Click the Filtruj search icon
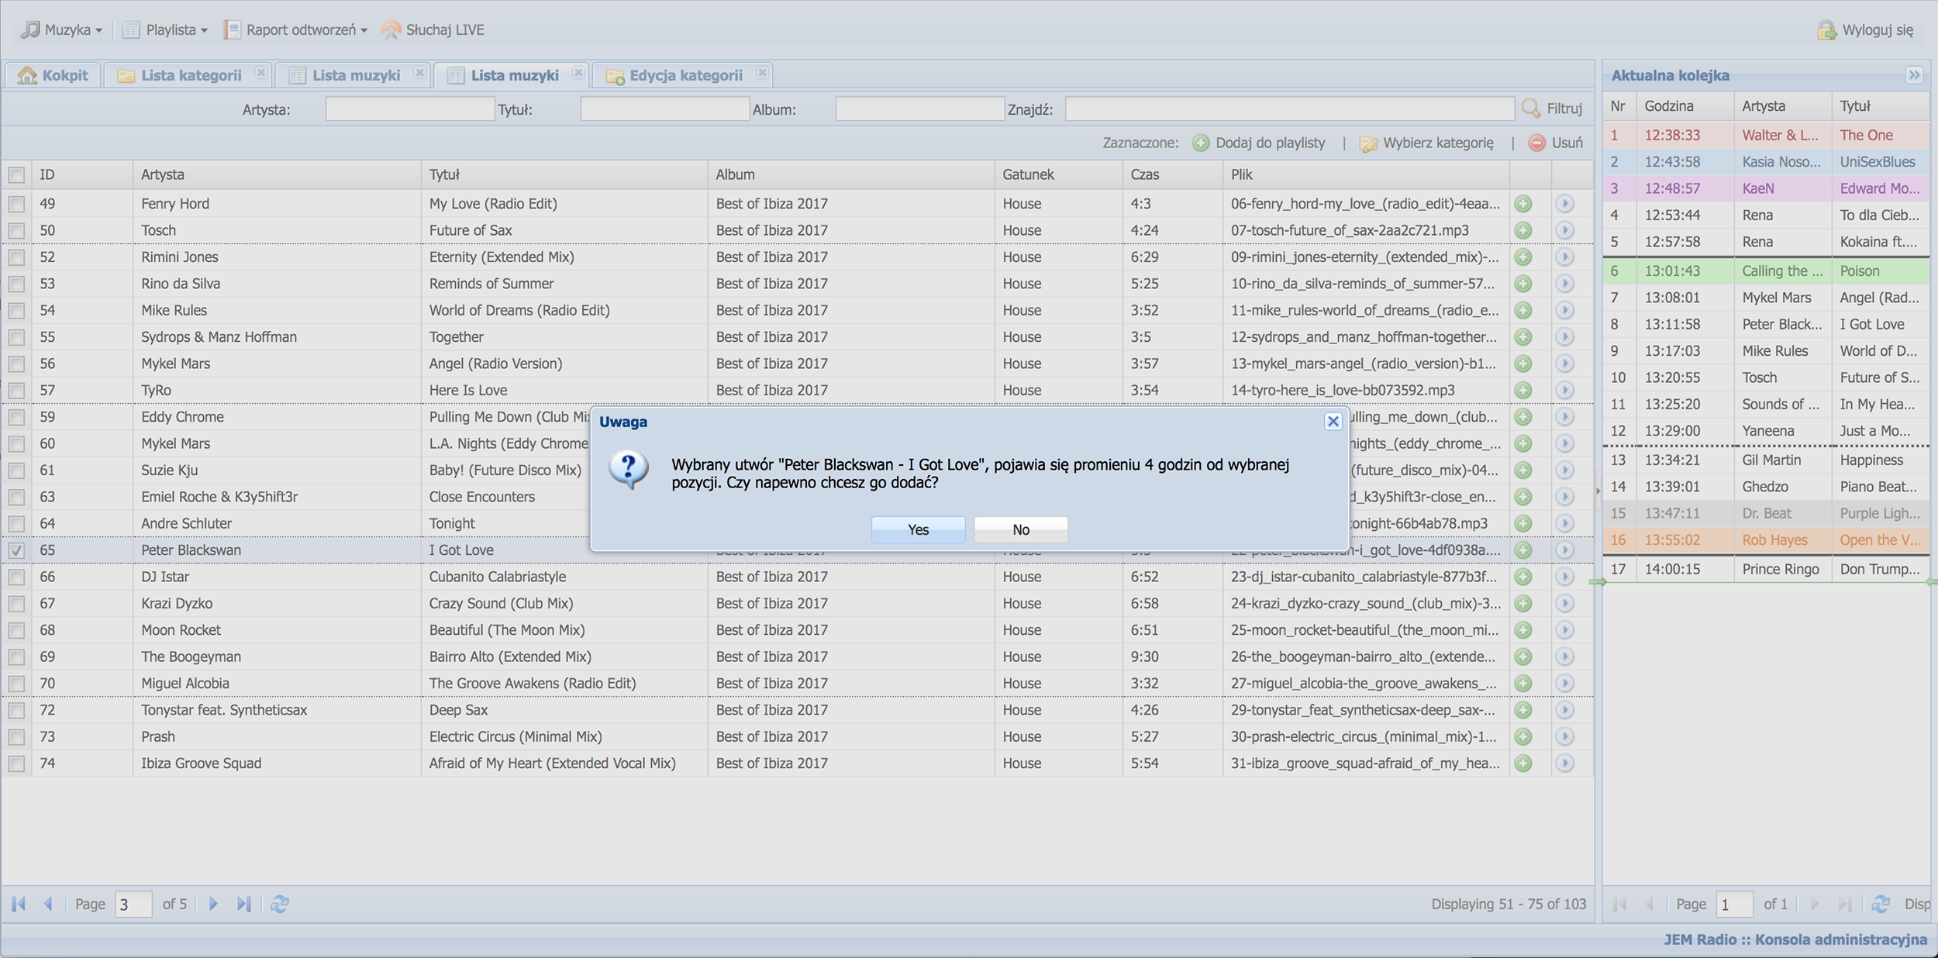The width and height of the screenshot is (1938, 958). [1531, 109]
